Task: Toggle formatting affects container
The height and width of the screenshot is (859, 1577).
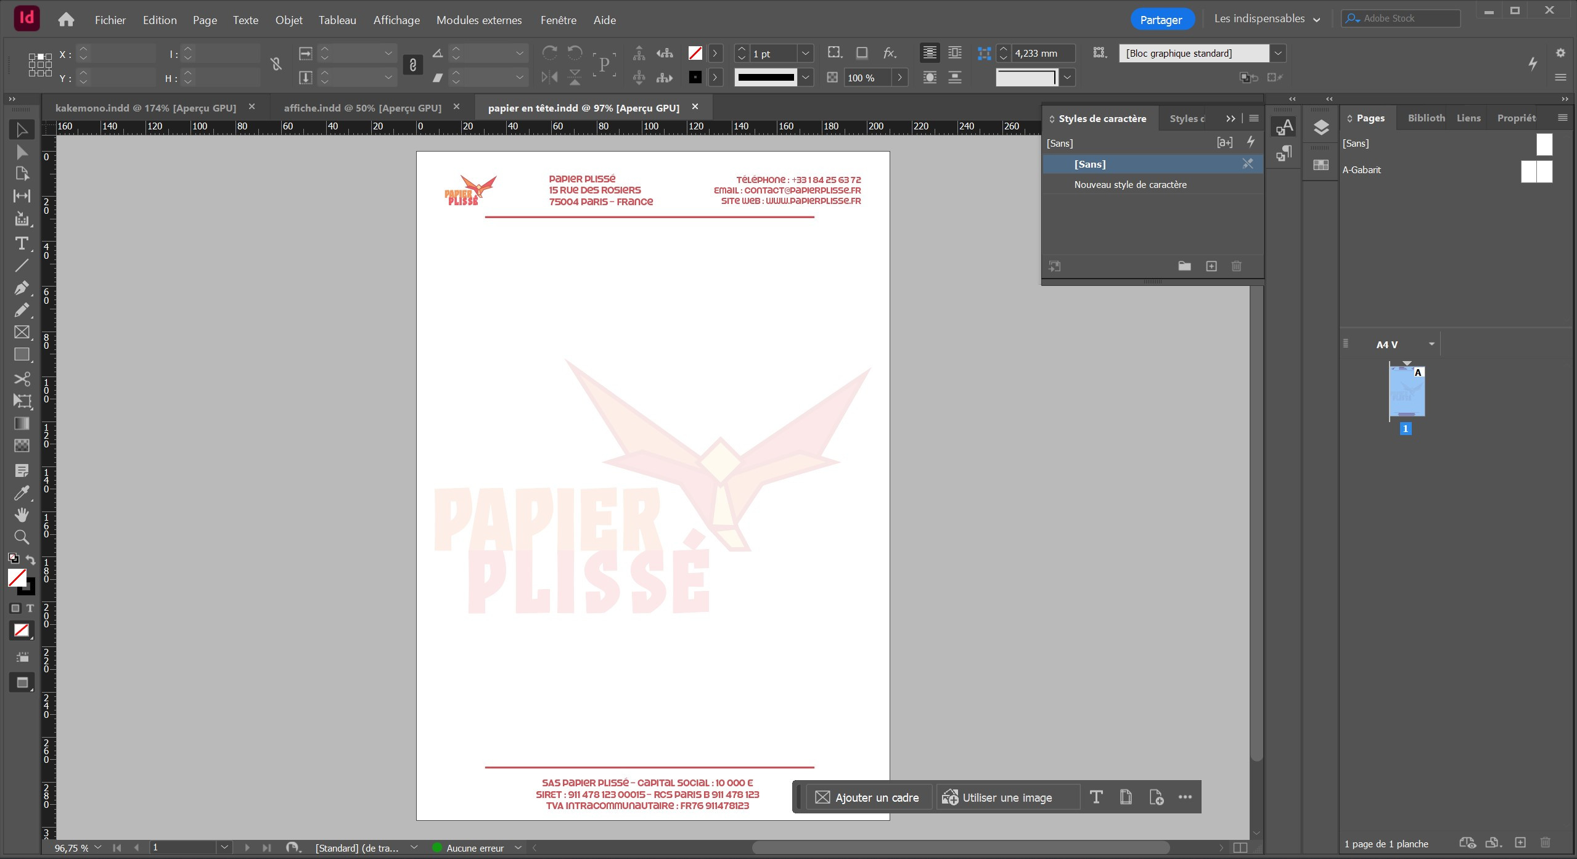Action: (15, 608)
